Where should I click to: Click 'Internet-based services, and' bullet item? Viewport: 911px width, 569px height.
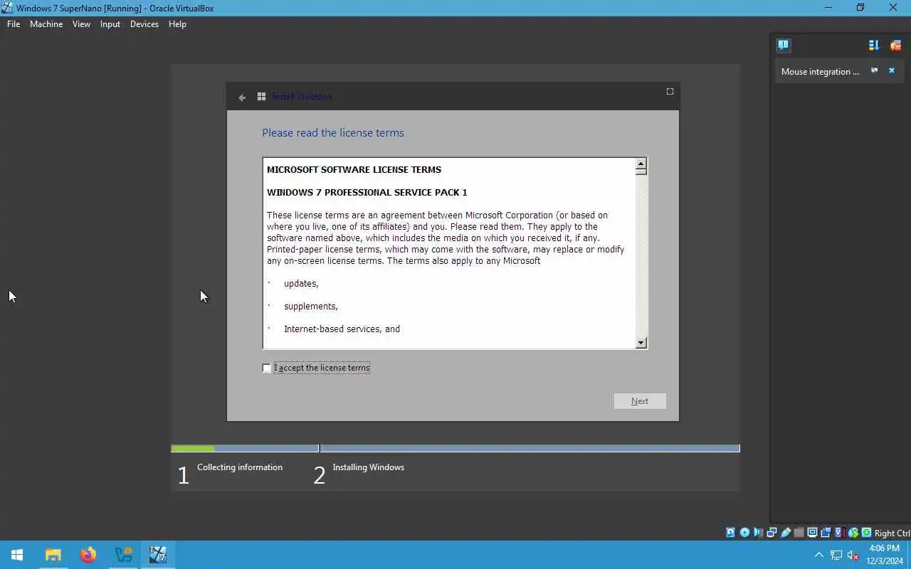coord(342,329)
